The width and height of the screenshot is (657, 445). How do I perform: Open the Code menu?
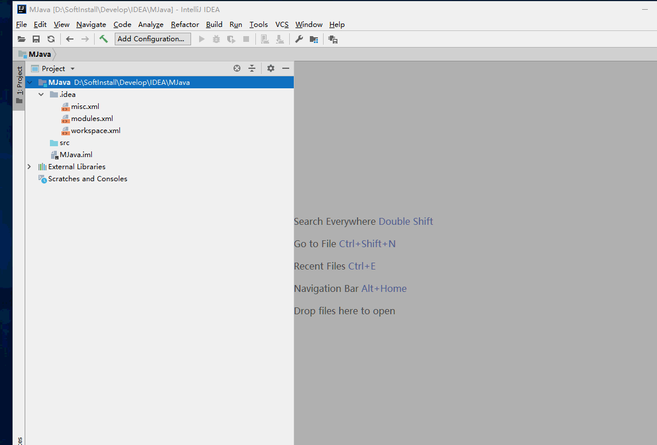(122, 25)
